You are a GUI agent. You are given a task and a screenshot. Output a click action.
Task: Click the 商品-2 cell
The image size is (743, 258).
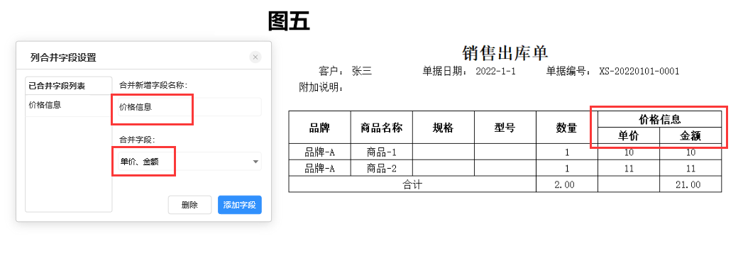pos(382,168)
